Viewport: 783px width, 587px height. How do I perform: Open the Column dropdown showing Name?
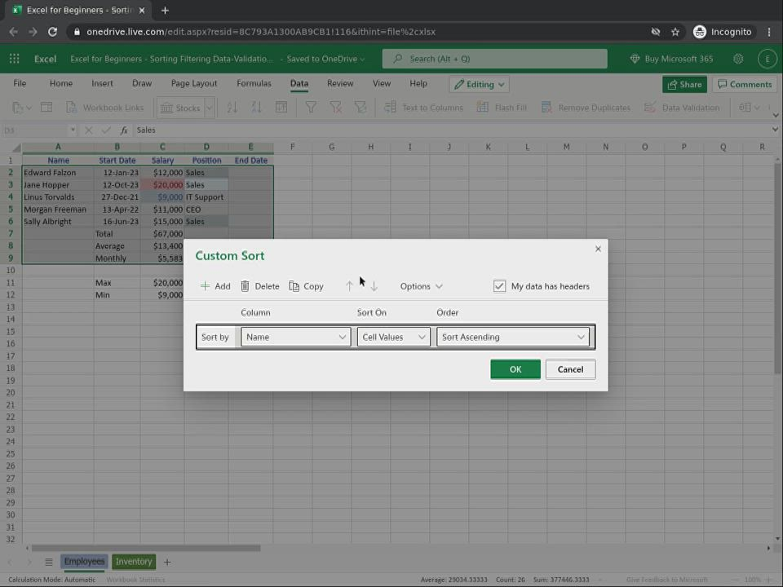(295, 337)
